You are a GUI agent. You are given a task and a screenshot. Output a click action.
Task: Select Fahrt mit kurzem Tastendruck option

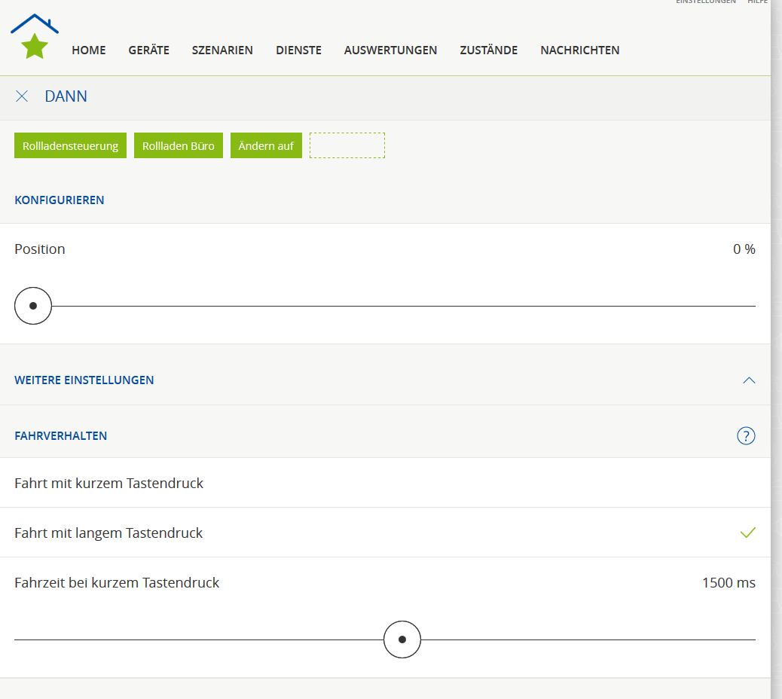click(x=109, y=483)
